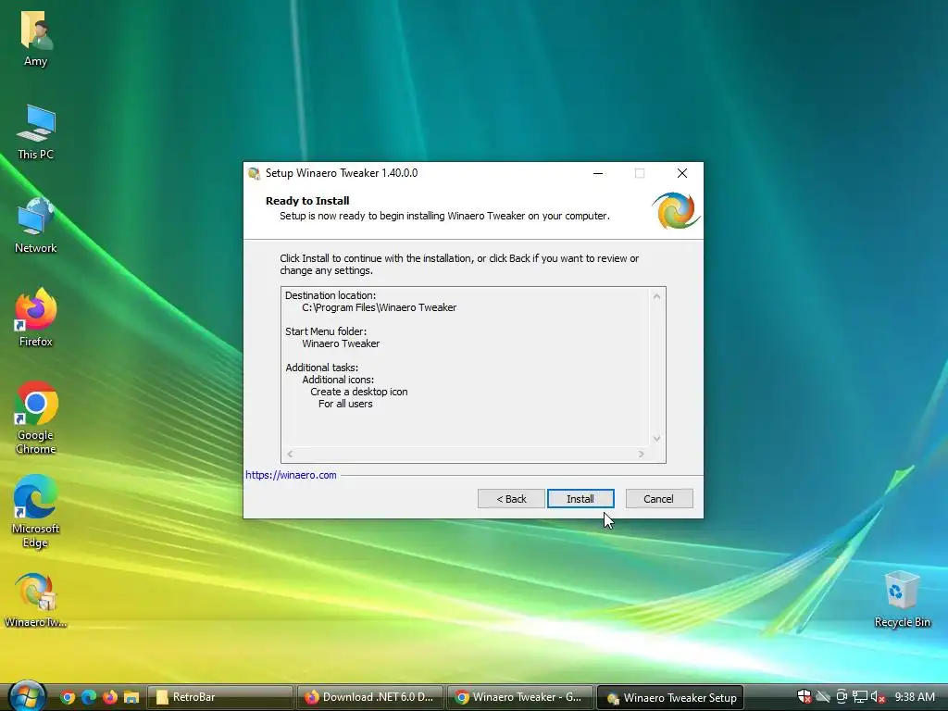Click the Winaero logo in setup header

click(676, 211)
